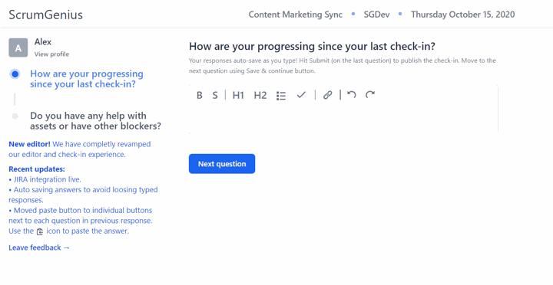Click the 'Moved paste button' update line
The width and height of the screenshot is (553, 285).
pyautogui.click(x=81, y=221)
